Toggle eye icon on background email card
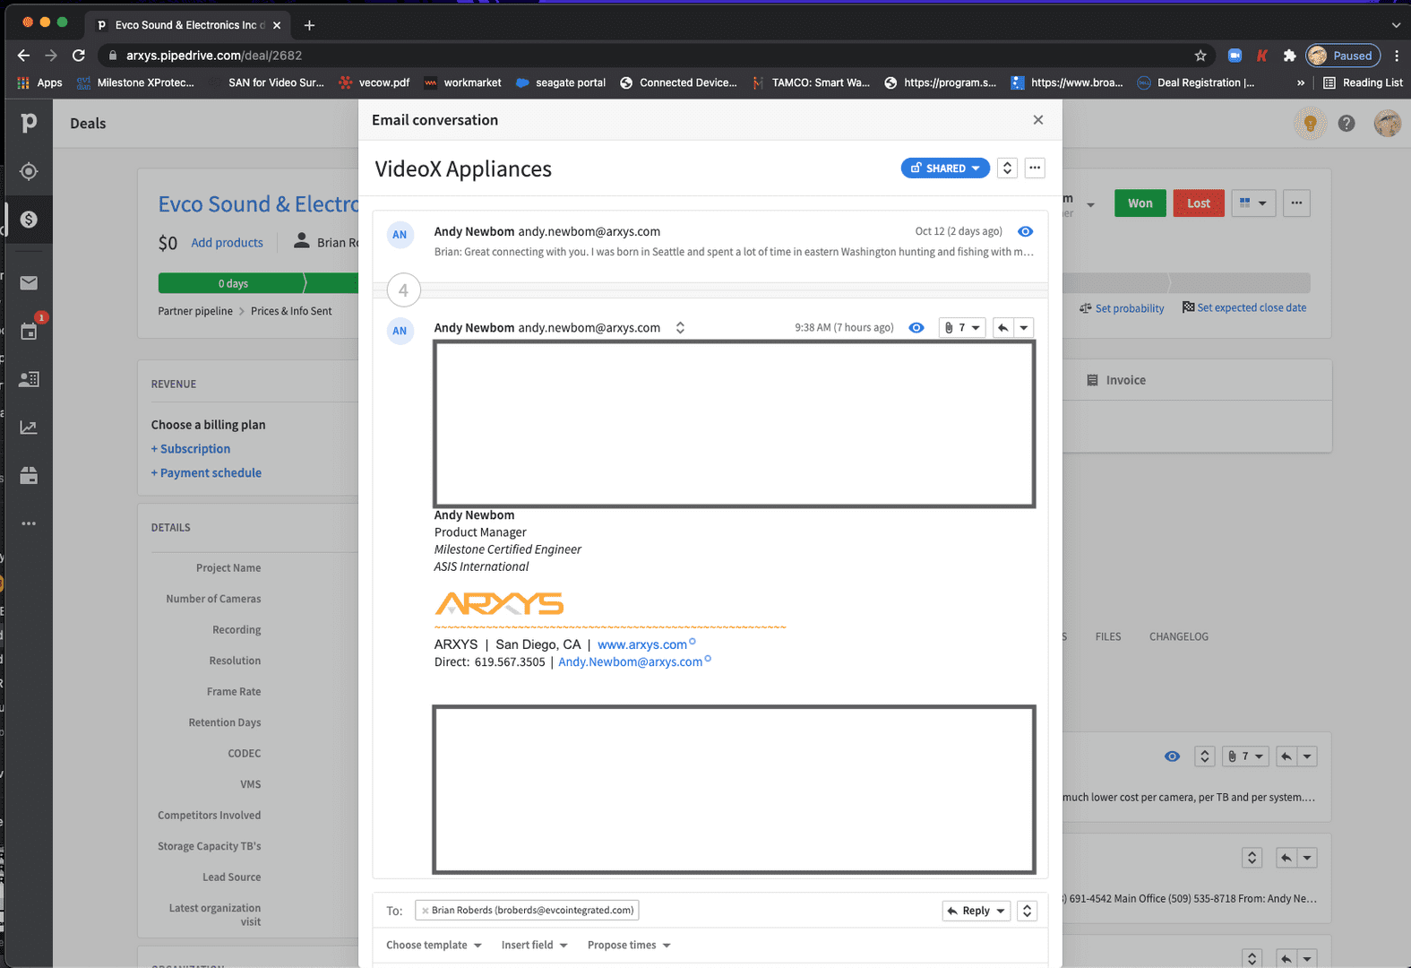Image resolution: width=1411 pixels, height=968 pixels. [x=1172, y=756]
